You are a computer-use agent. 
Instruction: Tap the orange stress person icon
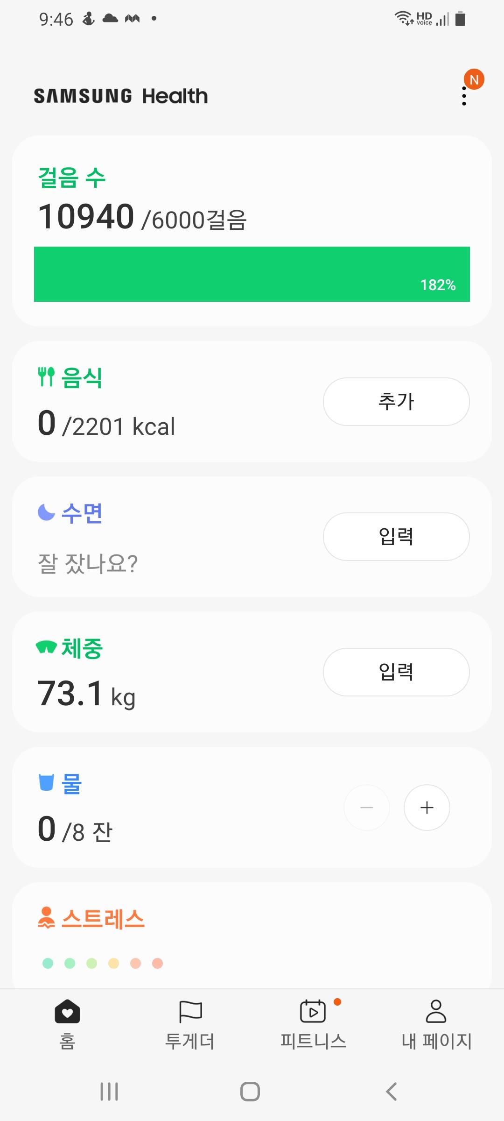pos(46,917)
